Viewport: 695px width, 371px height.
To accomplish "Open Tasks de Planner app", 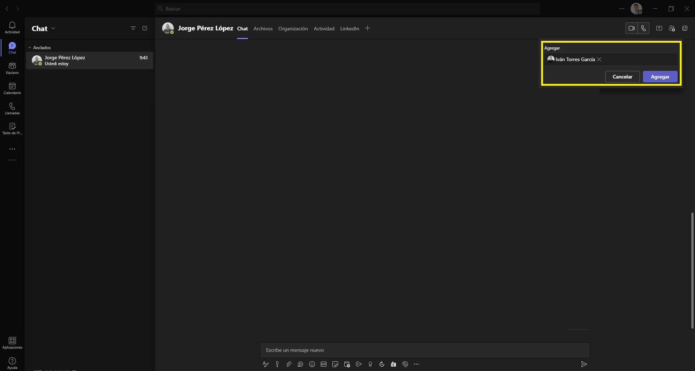I will 12,129.
